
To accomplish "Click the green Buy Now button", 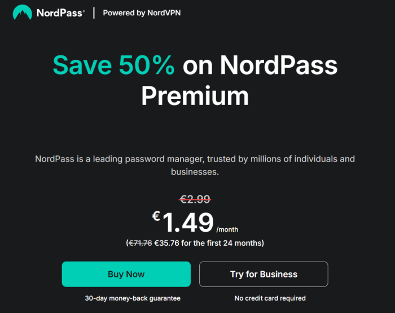I will [126, 274].
